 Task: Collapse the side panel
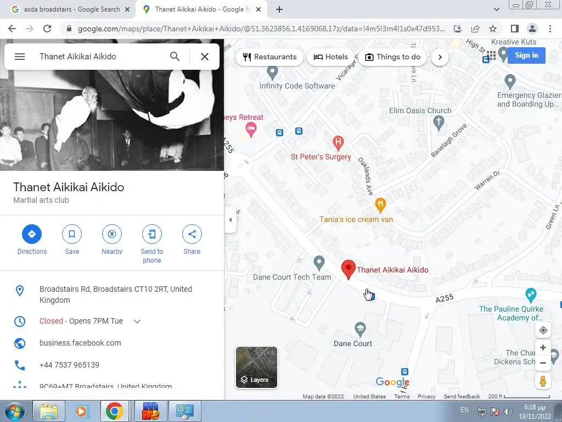pos(231,220)
